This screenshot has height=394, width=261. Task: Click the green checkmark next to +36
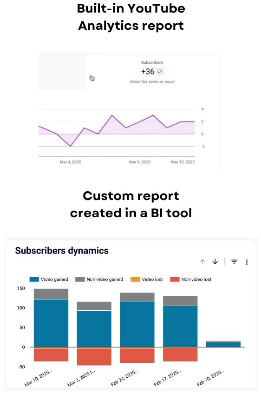160,72
